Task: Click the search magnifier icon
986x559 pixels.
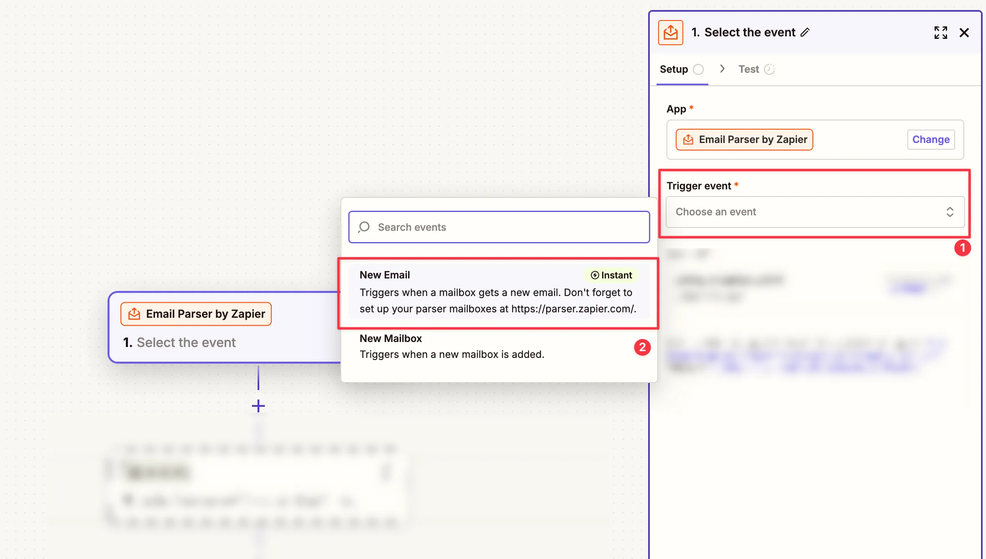Action: (364, 227)
